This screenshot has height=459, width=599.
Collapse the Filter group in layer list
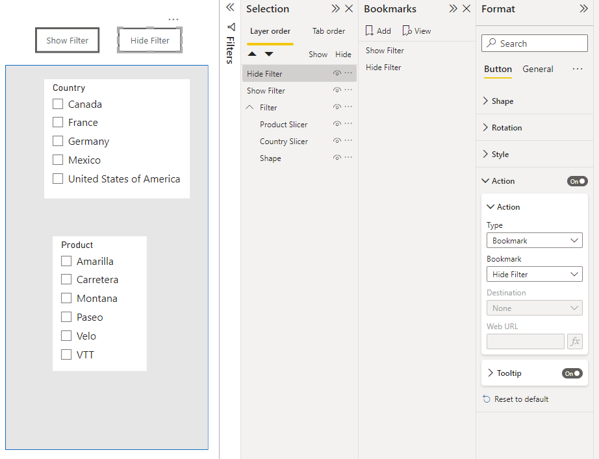[249, 107]
